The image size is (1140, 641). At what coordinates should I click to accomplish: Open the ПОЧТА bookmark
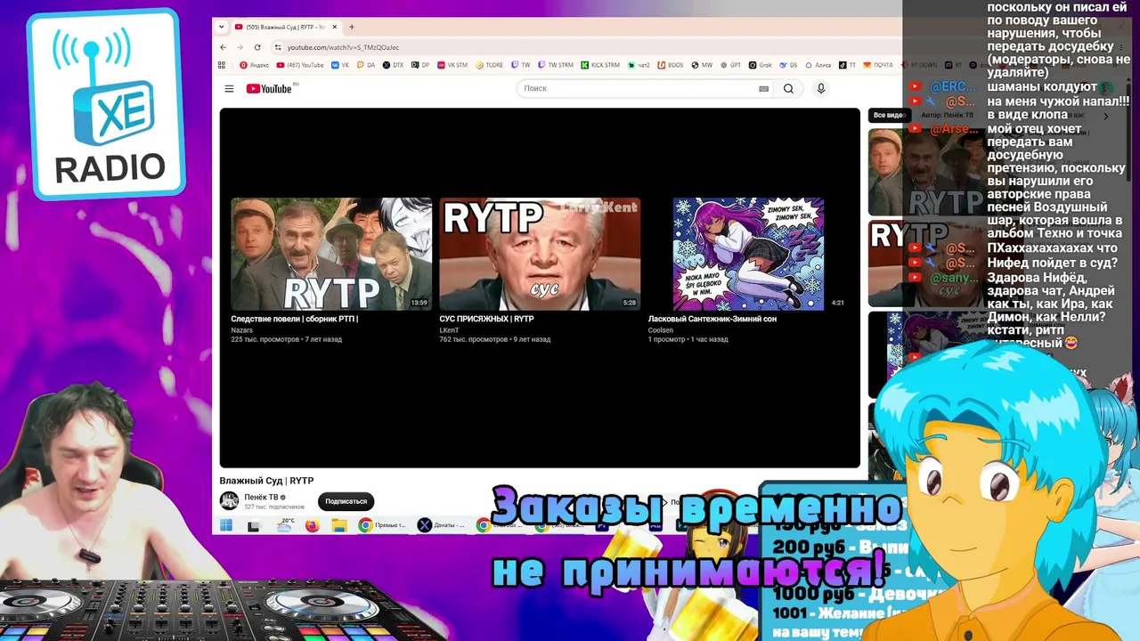pos(878,65)
